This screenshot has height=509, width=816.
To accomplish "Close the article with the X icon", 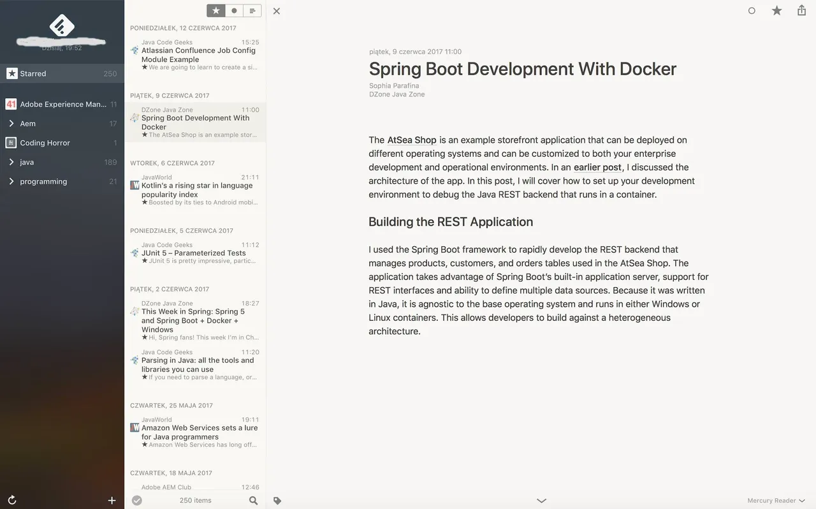I will click(277, 11).
